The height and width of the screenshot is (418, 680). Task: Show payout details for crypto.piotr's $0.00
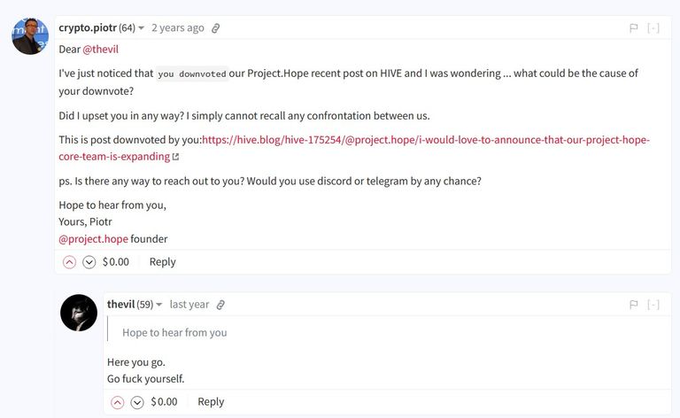pyautogui.click(x=116, y=262)
